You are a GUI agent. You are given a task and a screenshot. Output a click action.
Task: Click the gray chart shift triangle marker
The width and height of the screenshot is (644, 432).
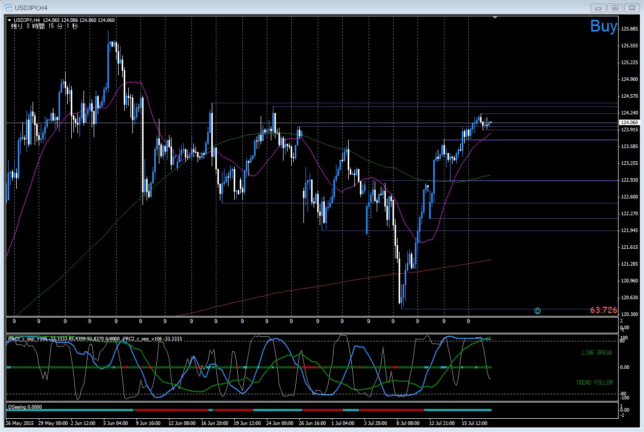tap(495, 18)
